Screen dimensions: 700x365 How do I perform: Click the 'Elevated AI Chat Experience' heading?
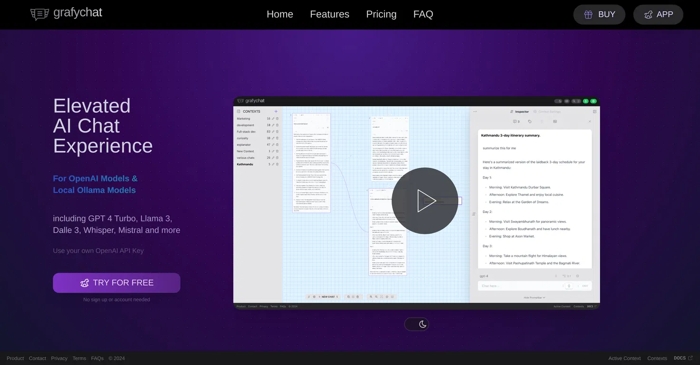pos(103,125)
